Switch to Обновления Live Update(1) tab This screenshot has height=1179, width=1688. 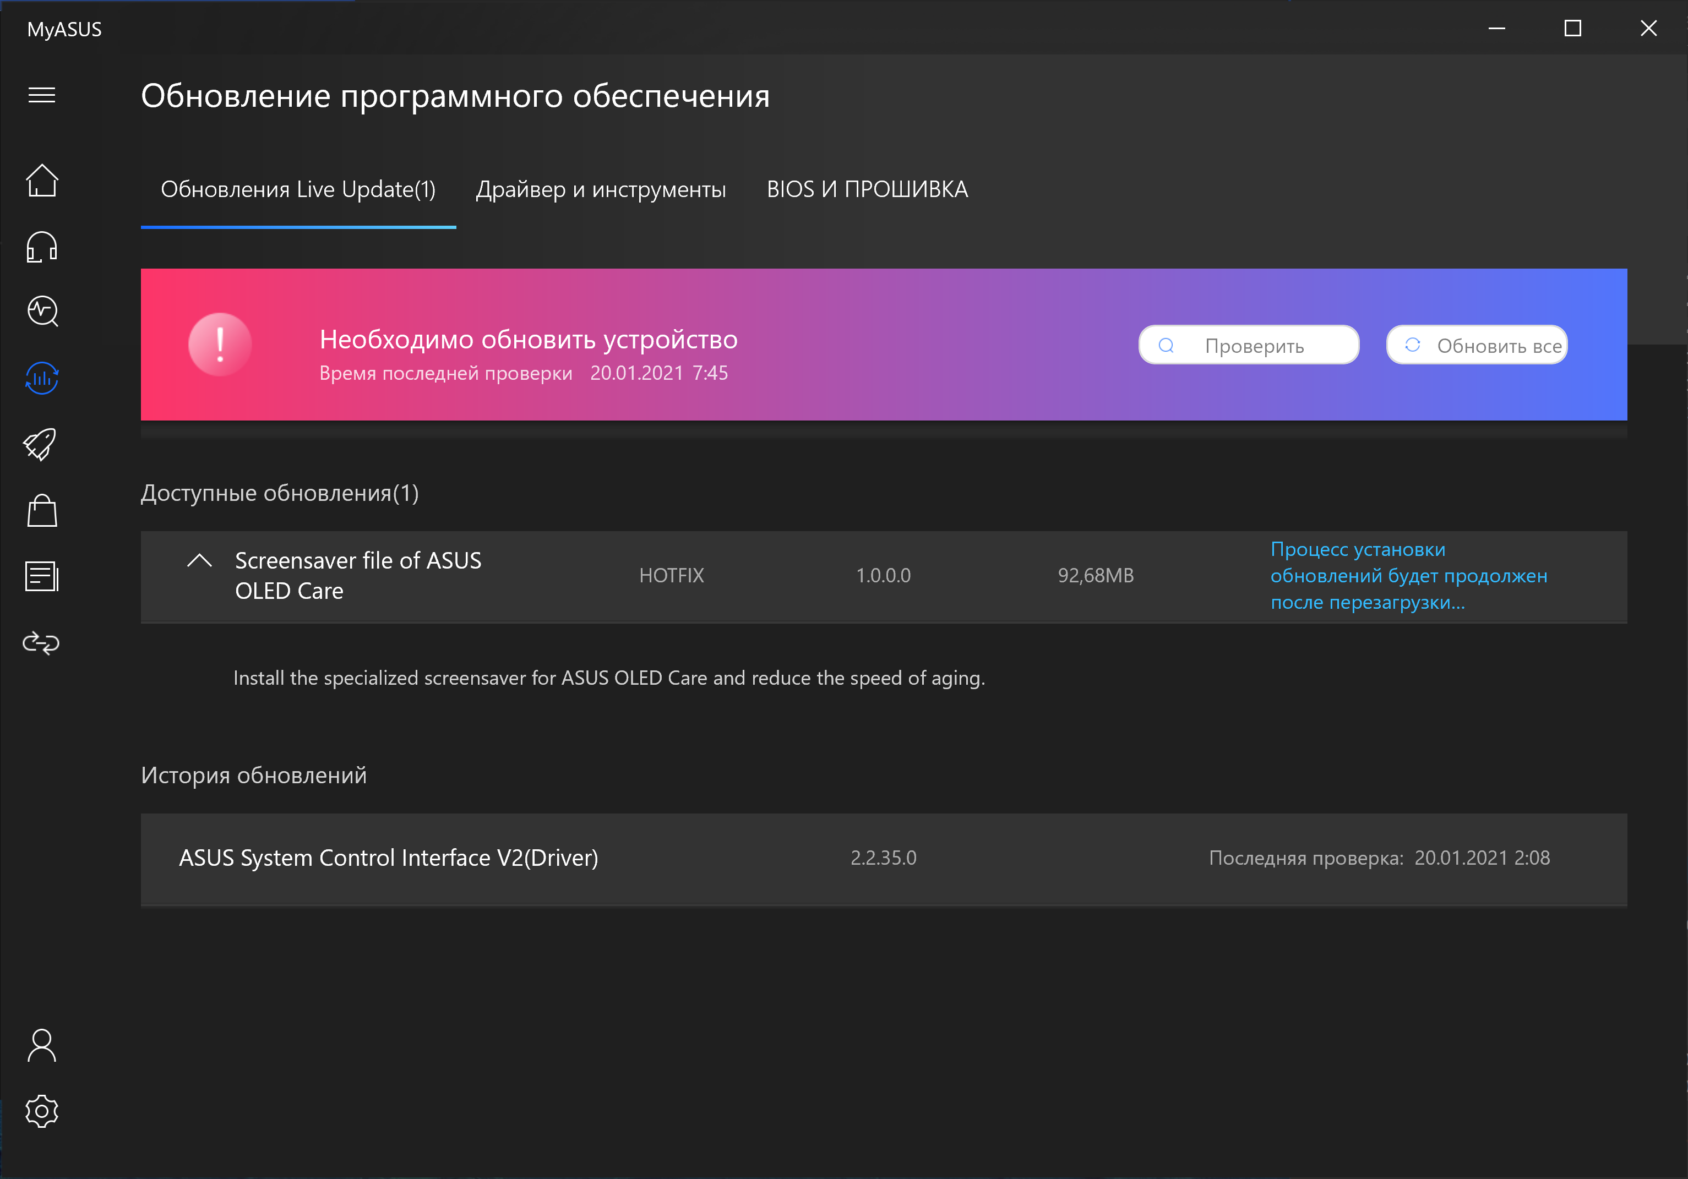point(298,190)
